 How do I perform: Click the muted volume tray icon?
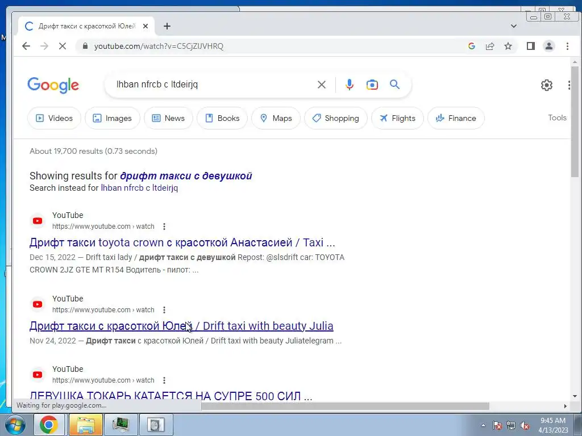pyautogui.click(x=525, y=425)
